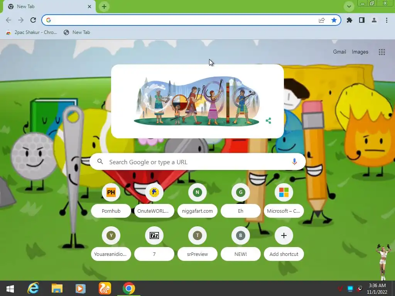Open the profile avatar icon
This screenshot has height=296, width=395.
[x=374, y=20]
